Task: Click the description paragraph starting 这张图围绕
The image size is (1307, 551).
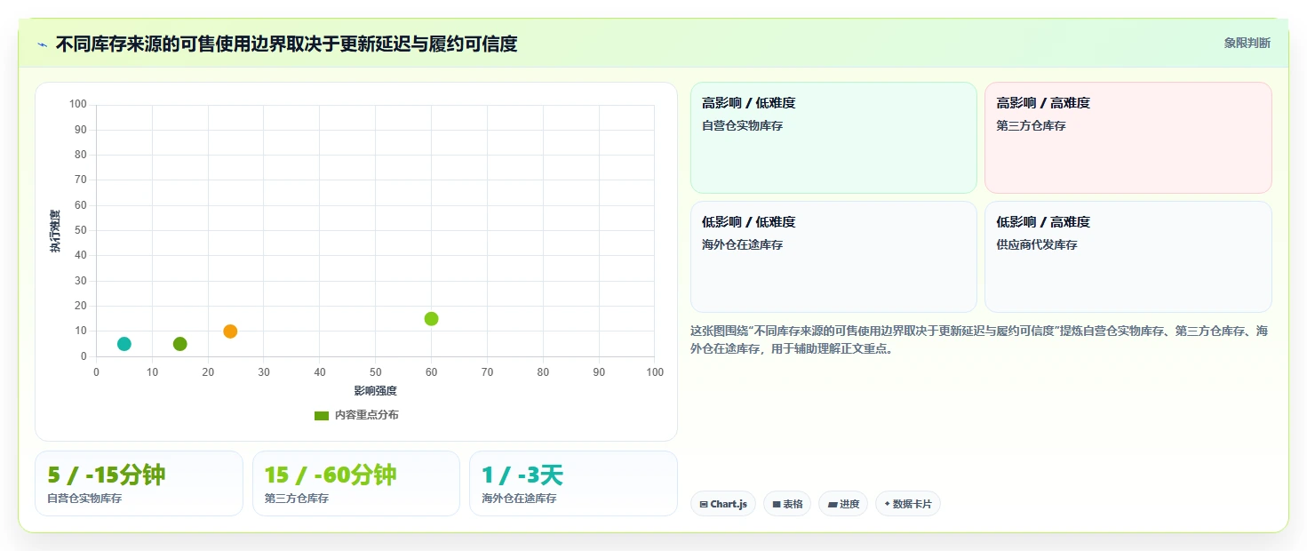Action: (980, 339)
